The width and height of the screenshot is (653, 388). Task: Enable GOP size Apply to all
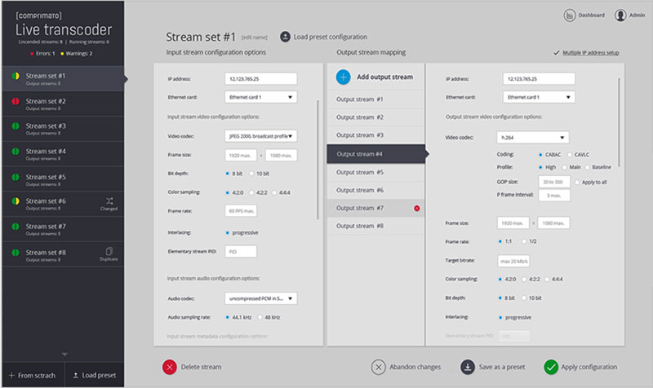577,182
